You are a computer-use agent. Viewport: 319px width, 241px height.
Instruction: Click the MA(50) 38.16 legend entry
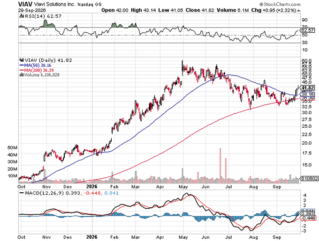click(35, 66)
